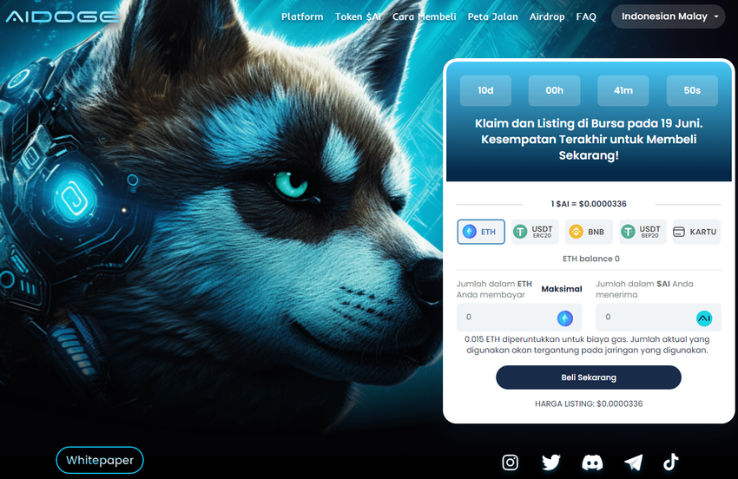Image resolution: width=738 pixels, height=479 pixels.
Task: Click the '1 $AI = $0.0000336' price text
Action: pyautogui.click(x=589, y=204)
